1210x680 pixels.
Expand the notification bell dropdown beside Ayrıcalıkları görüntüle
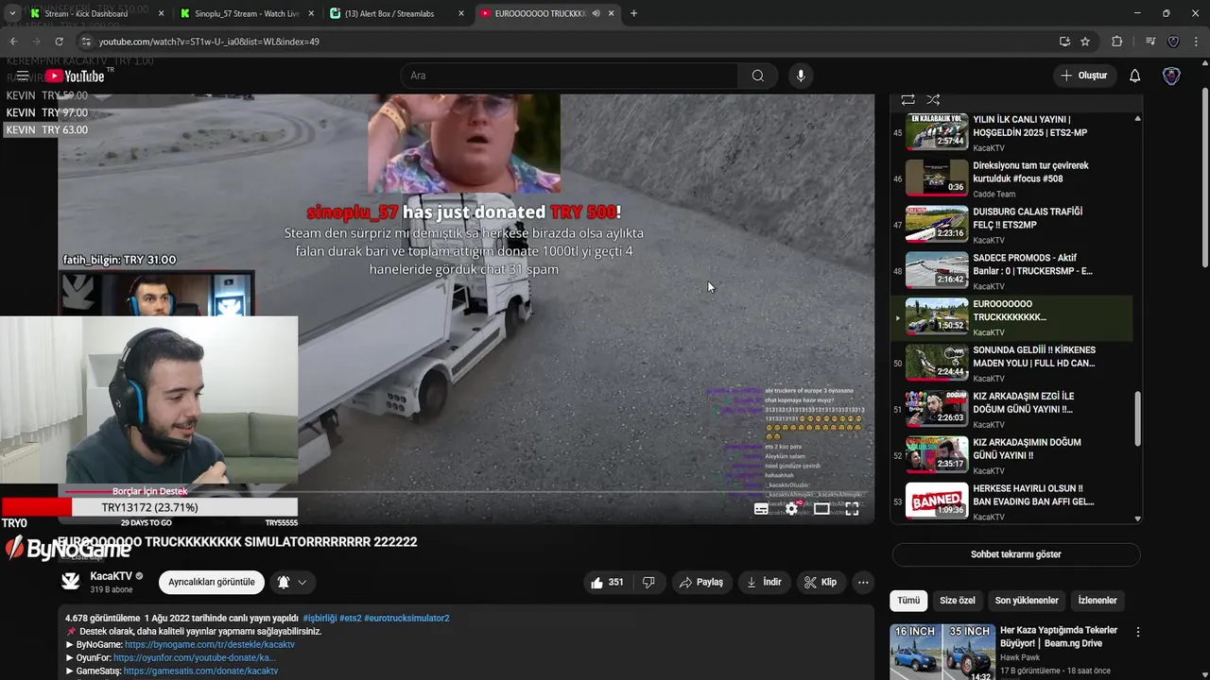[x=302, y=583]
